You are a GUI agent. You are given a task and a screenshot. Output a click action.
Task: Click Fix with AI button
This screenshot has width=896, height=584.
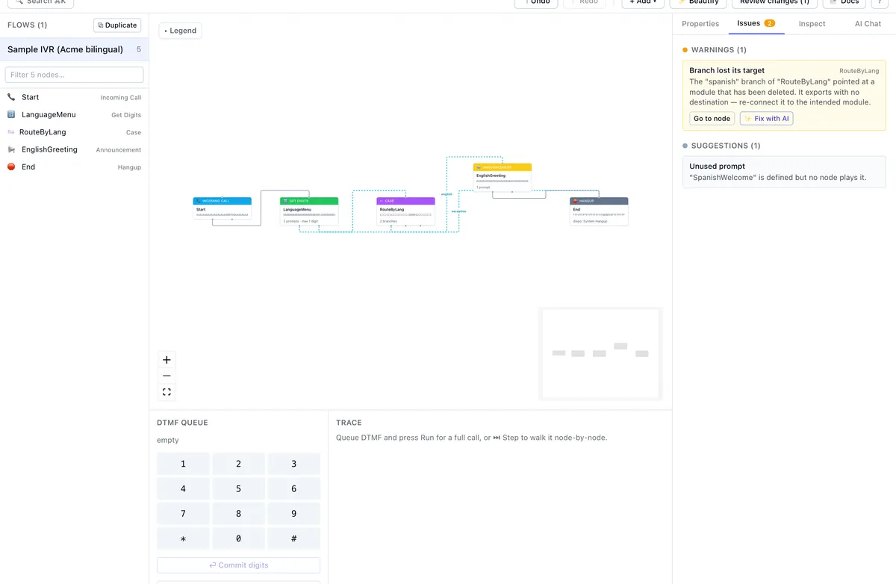(x=767, y=118)
